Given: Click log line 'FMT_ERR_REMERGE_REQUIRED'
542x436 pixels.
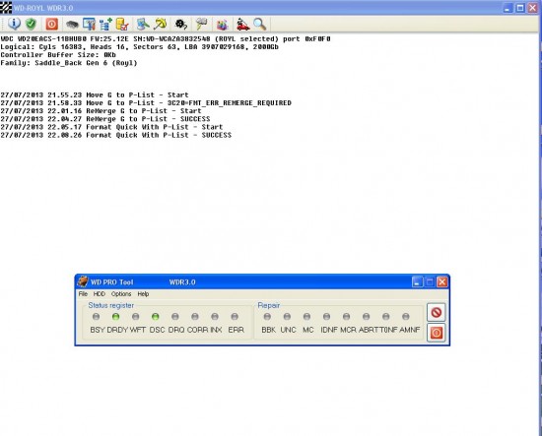Looking at the screenshot, I should (146, 103).
